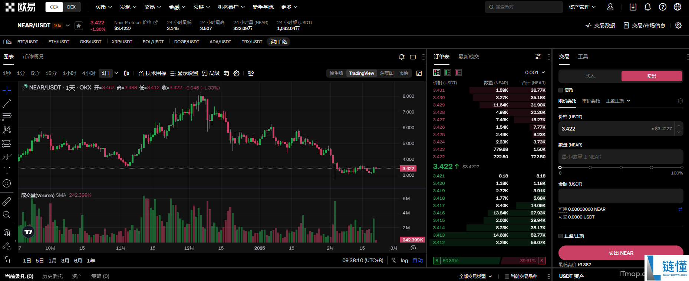The height and width of the screenshot is (281, 689).
Task: Switch to DEX mode
Action: click(72, 7)
